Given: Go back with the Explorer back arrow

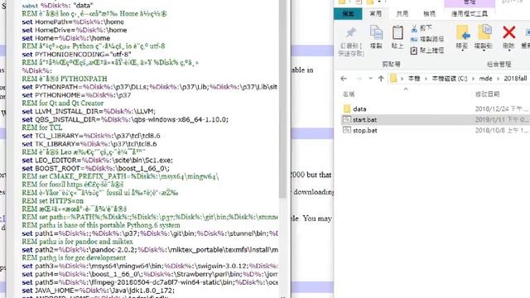Looking at the screenshot, I should (344, 79).
